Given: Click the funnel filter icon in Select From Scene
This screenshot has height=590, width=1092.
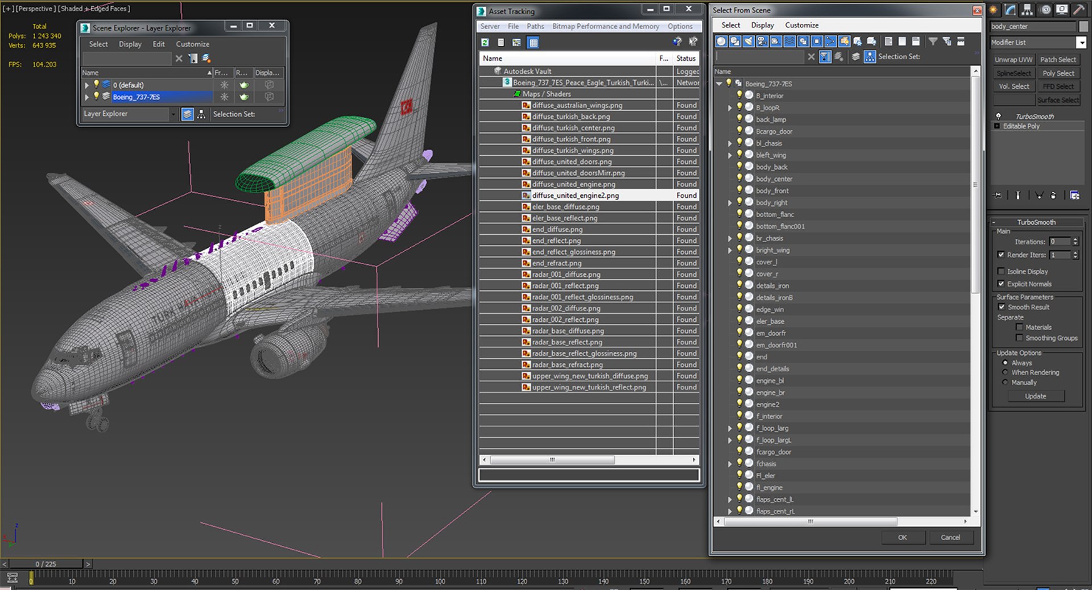Looking at the screenshot, I should click(933, 41).
